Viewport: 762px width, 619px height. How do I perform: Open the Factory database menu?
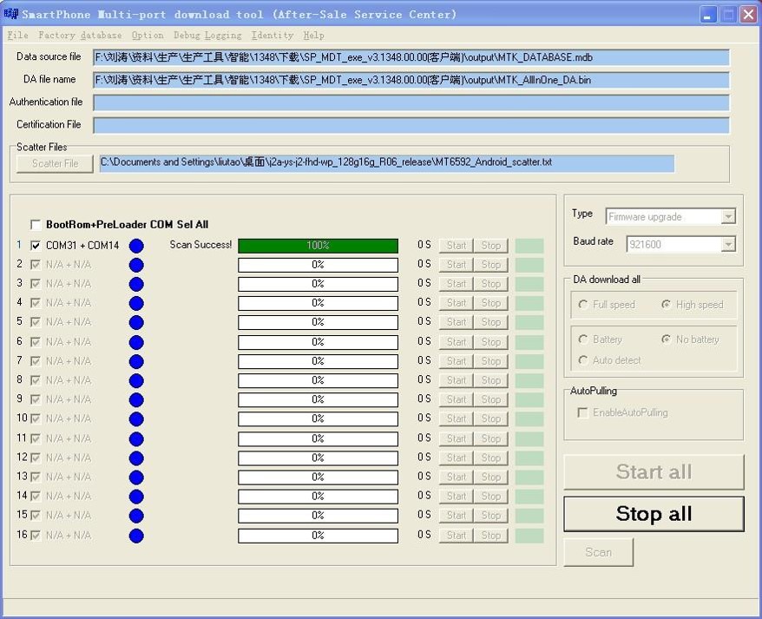pos(80,36)
